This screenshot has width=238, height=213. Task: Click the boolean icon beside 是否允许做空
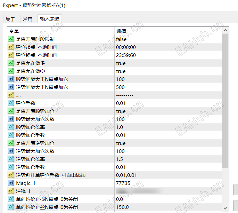[x=11, y=71]
